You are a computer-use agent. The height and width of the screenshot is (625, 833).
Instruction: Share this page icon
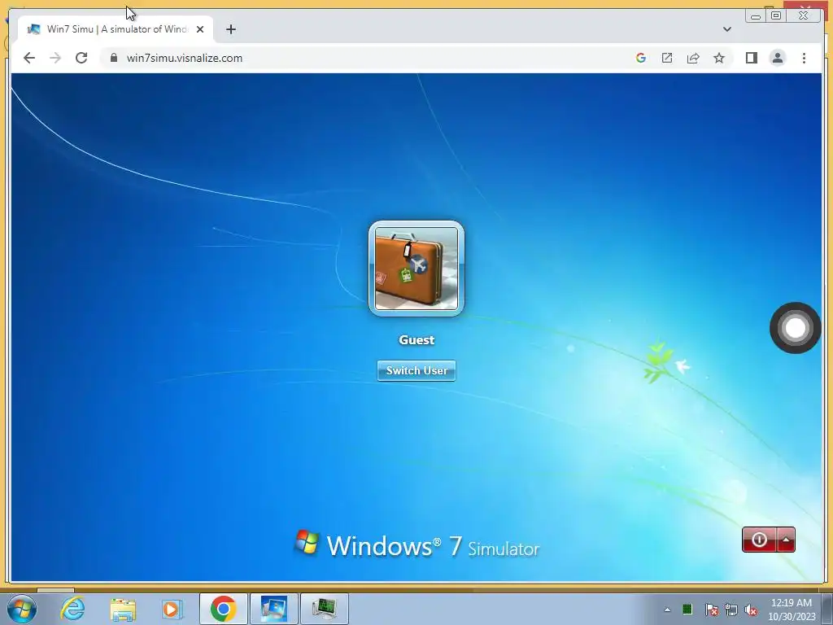(x=693, y=58)
